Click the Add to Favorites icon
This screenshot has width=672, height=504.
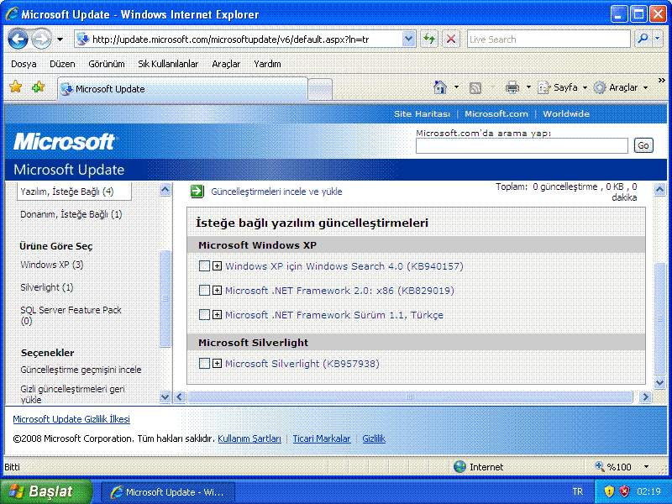[x=38, y=87]
